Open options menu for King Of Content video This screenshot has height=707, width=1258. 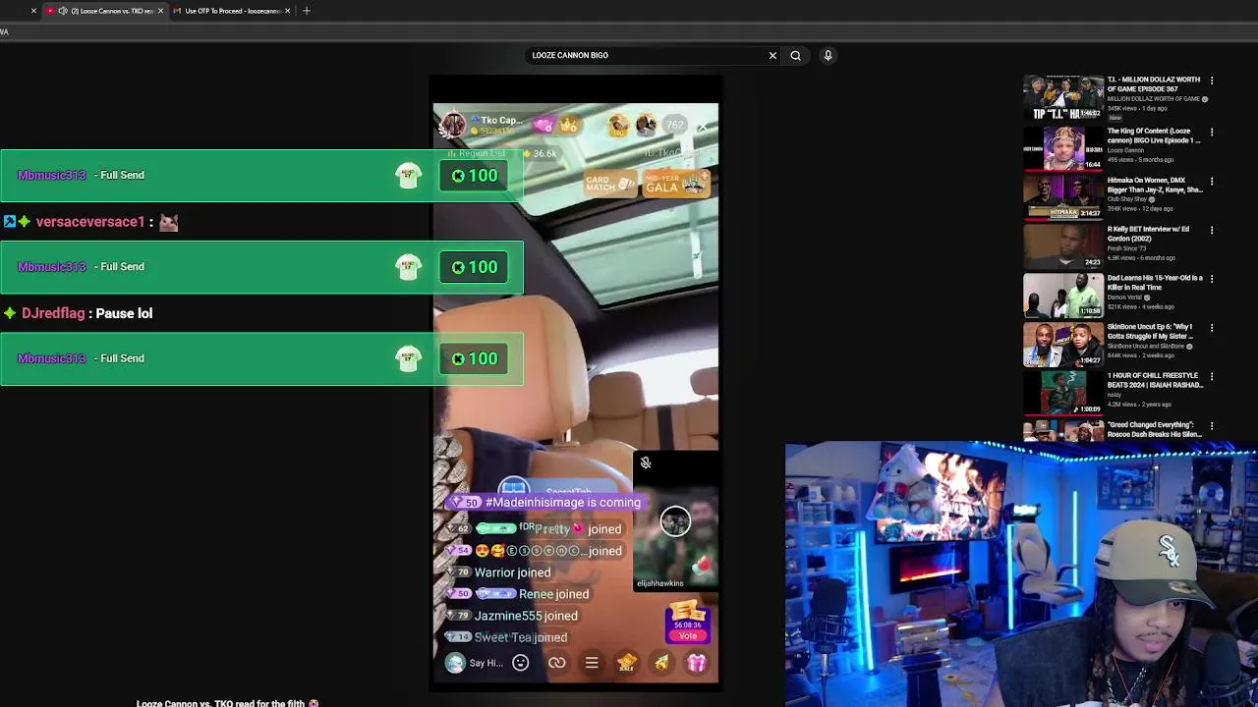tap(1212, 132)
